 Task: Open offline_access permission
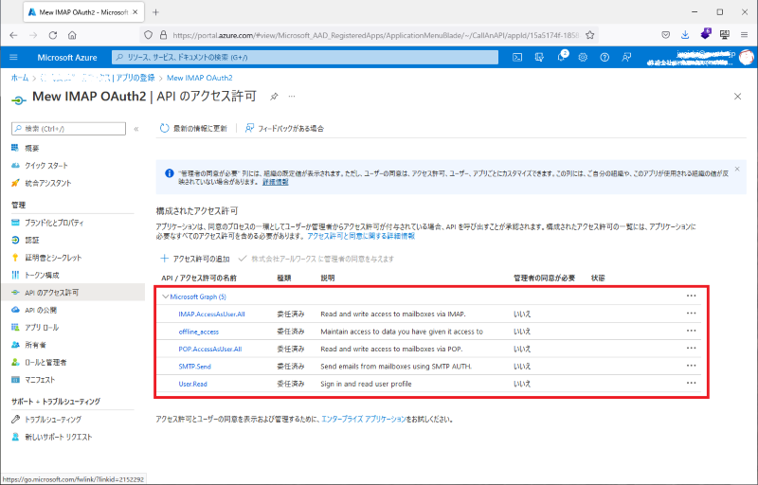point(199,332)
